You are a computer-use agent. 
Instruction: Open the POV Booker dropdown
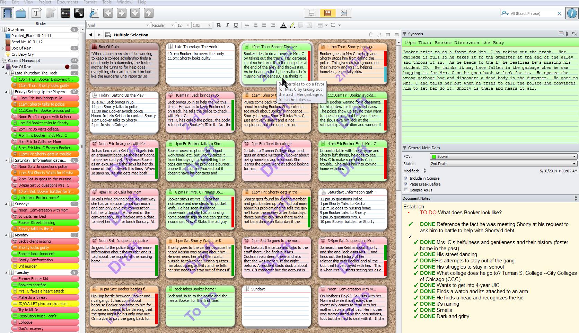503,156
